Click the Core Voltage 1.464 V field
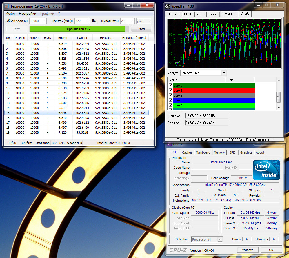Viewport: 289px width, 258px height. (241, 178)
